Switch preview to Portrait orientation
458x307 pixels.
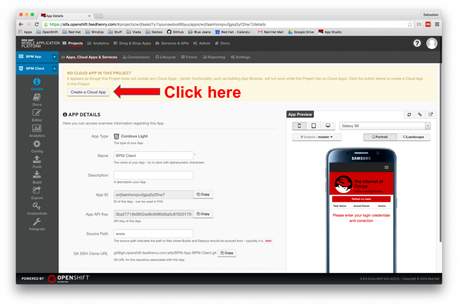click(380, 137)
